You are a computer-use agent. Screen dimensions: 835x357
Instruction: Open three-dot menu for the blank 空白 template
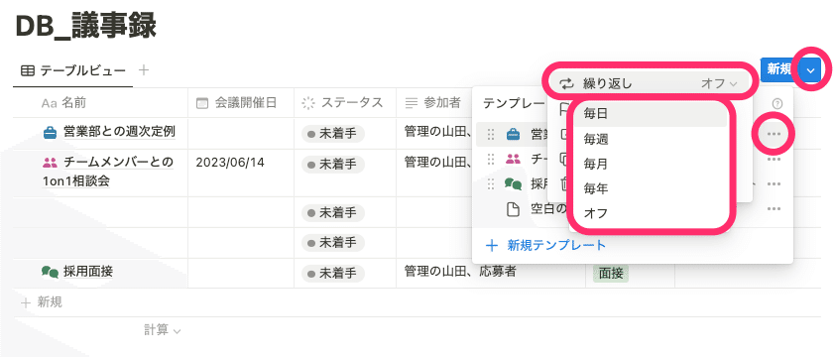click(x=774, y=209)
